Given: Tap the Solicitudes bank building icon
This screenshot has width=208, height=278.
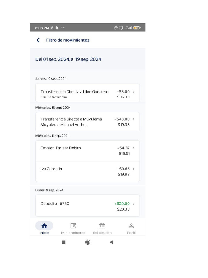Looking at the screenshot, I should [102, 226].
